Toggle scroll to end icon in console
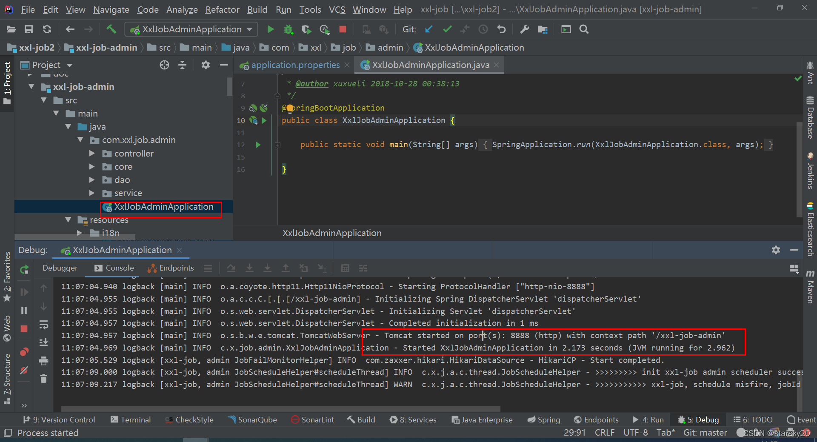The image size is (817, 442). 43,342
